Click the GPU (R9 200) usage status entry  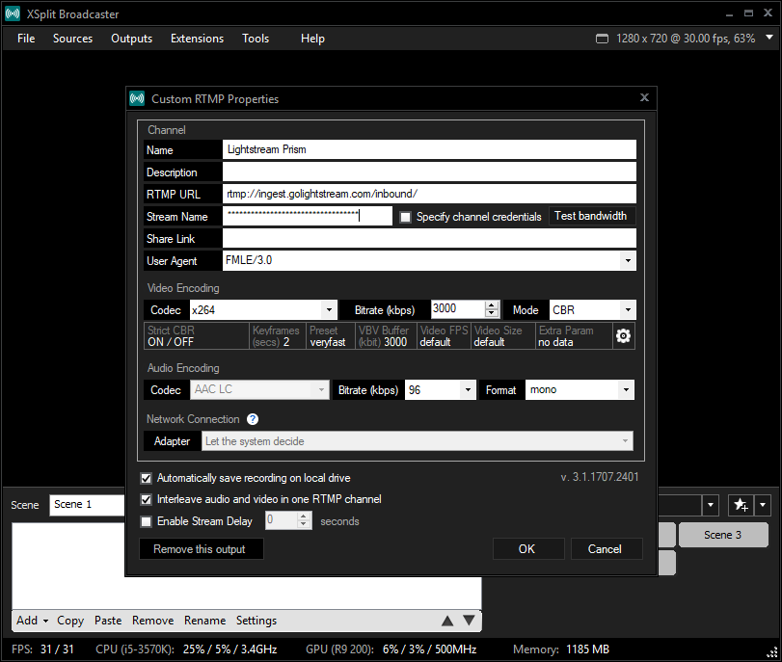click(x=391, y=649)
